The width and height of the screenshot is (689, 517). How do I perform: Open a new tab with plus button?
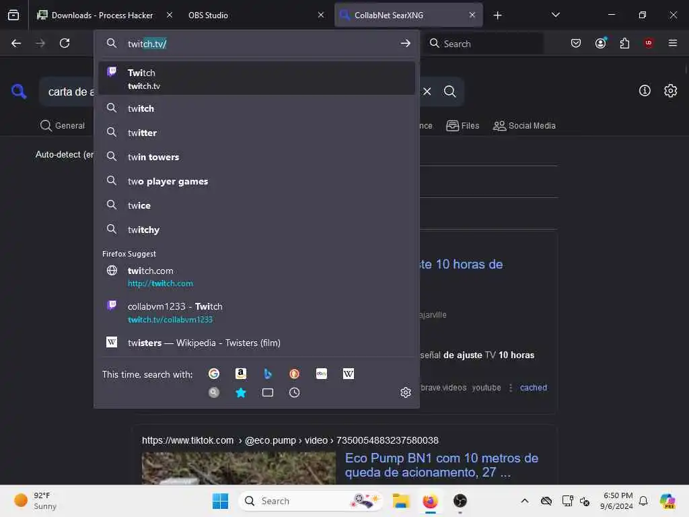[x=497, y=15]
